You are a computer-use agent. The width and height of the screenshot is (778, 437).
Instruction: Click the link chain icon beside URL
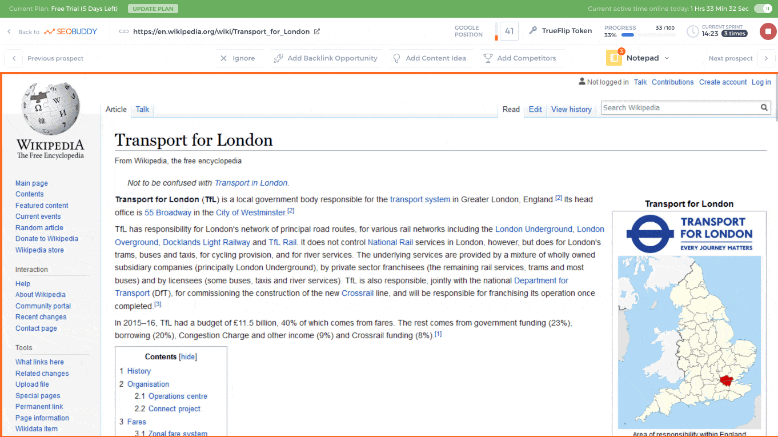coord(123,31)
